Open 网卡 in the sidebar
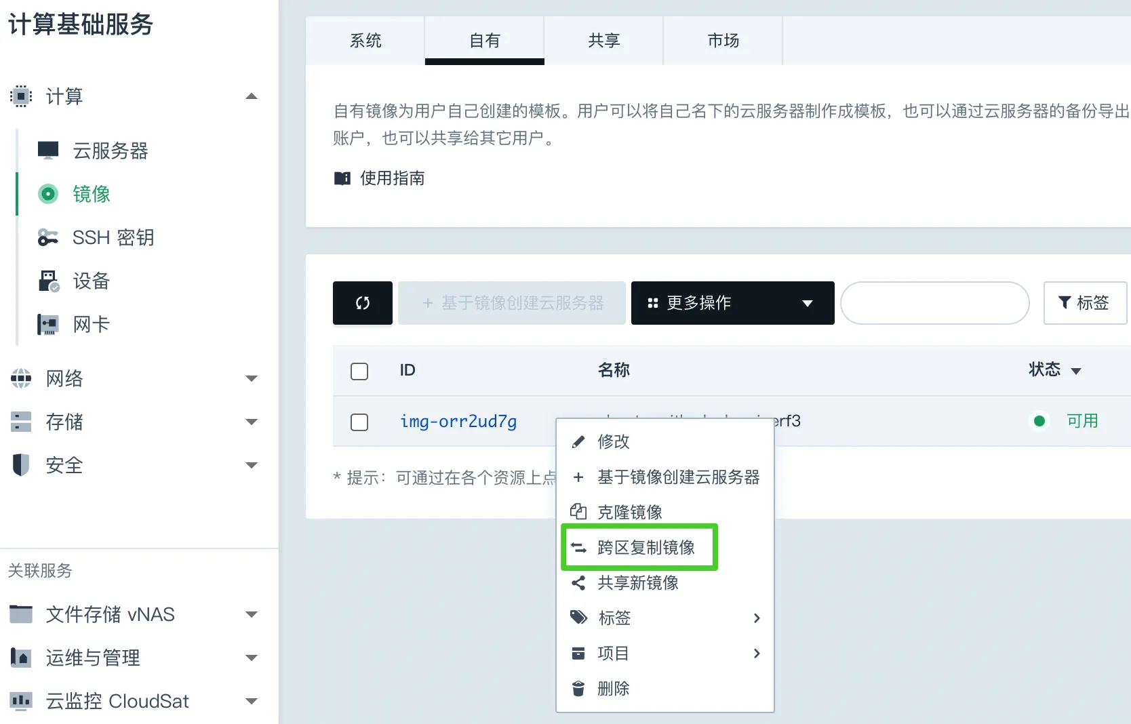Image resolution: width=1131 pixels, height=724 pixels. [92, 324]
